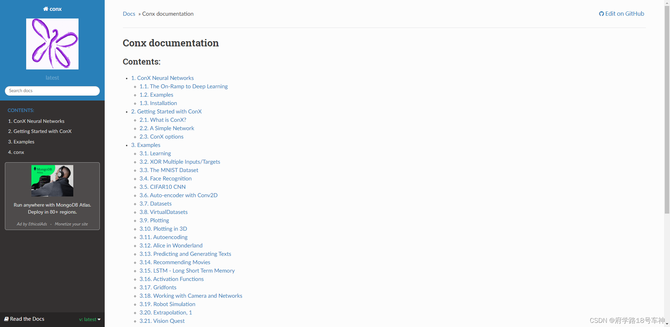Open 3.19. Robot Simulation link
Image resolution: width=670 pixels, height=327 pixels.
[x=167, y=304]
